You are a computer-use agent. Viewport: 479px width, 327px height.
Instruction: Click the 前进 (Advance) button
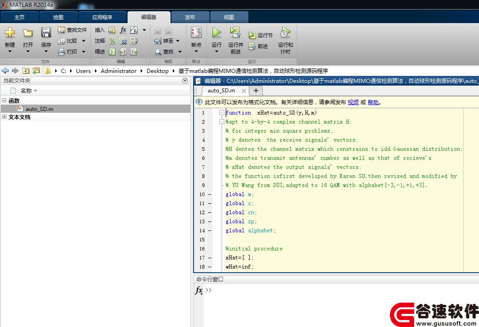258,46
